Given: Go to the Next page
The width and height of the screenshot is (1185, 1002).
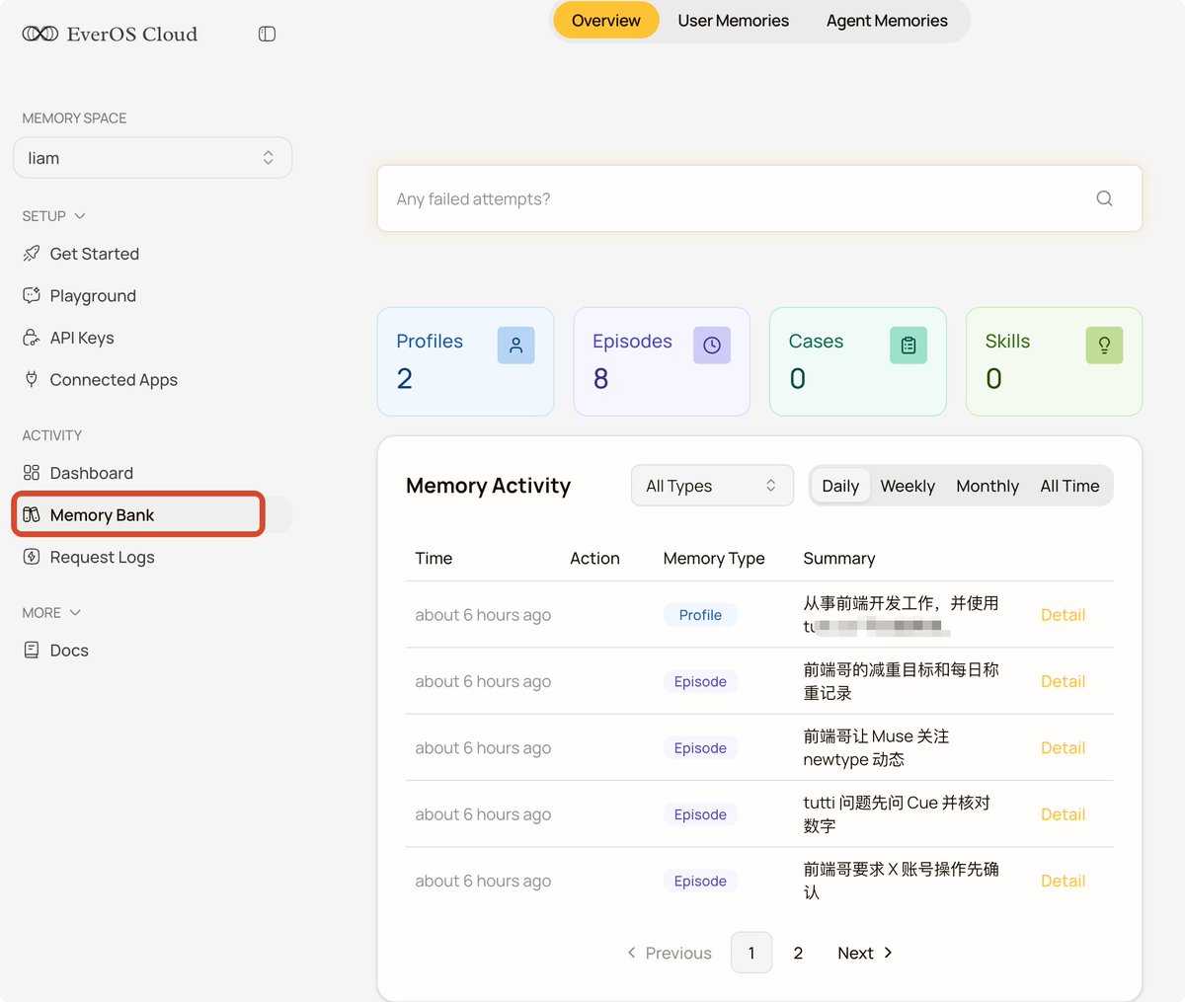Looking at the screenshot, I should click(865, 953).
